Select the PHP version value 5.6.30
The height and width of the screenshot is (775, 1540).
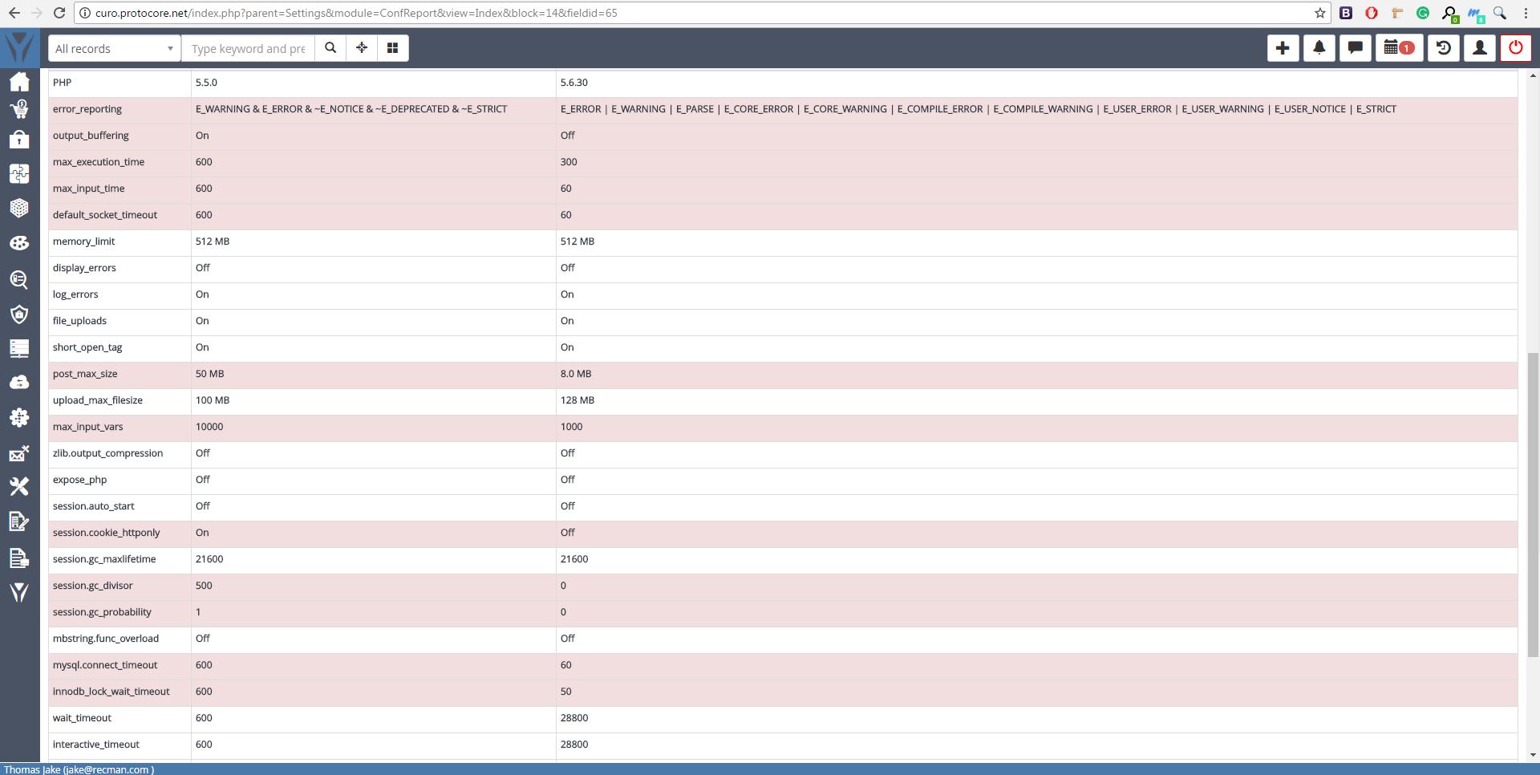pos(574,83)
